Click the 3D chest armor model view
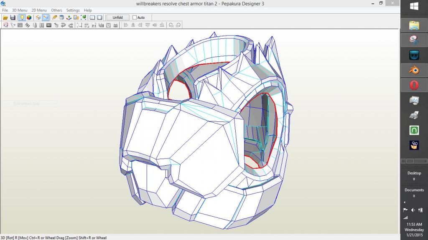428x240 pixels. pos(206,131)
